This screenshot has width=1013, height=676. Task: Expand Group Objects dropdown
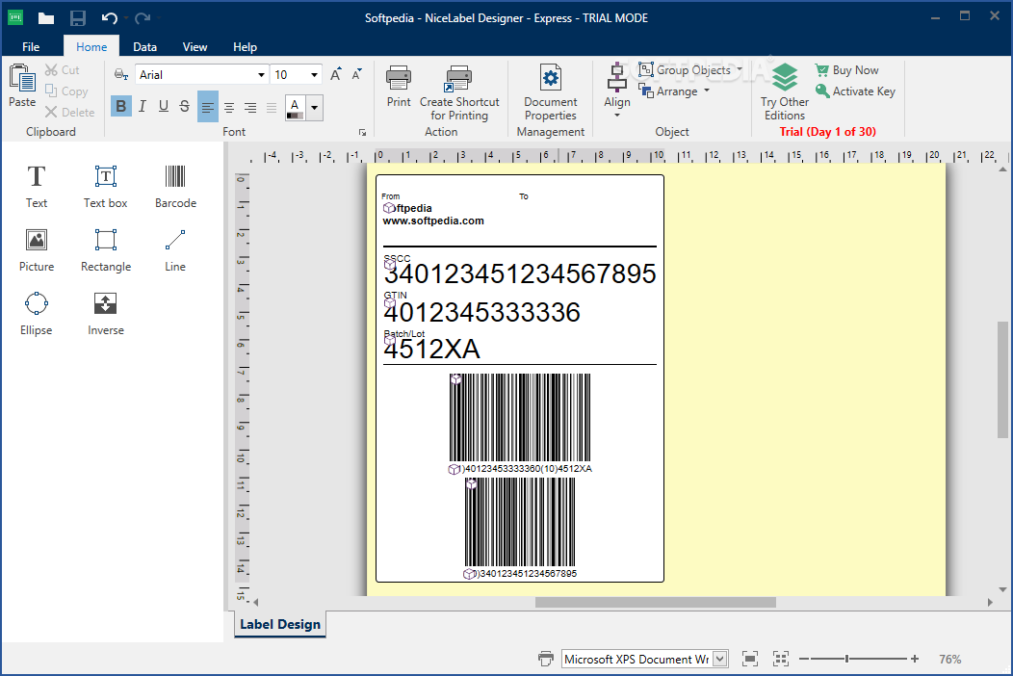click(x=740, y=69)
